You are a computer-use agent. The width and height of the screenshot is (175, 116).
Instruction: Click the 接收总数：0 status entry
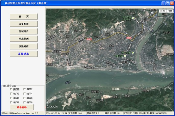[93, 113]
